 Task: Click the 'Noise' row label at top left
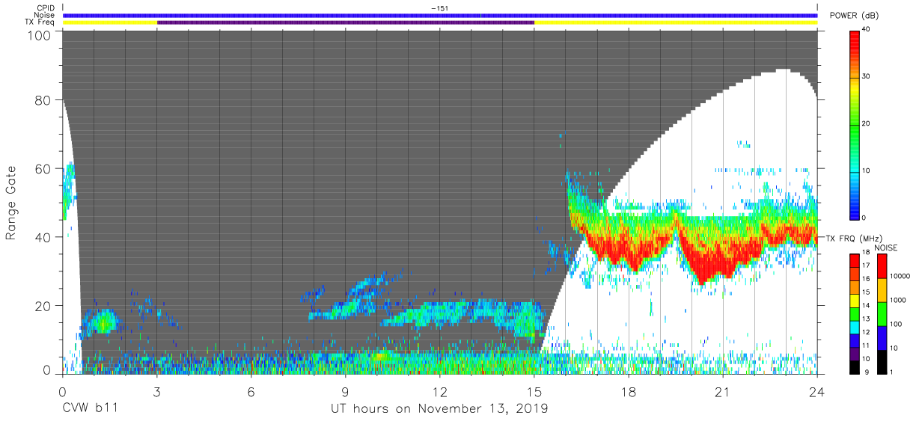coord(45,15)
